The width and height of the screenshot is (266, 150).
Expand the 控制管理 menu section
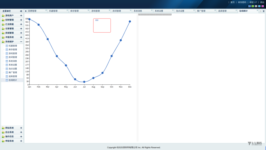21,20
